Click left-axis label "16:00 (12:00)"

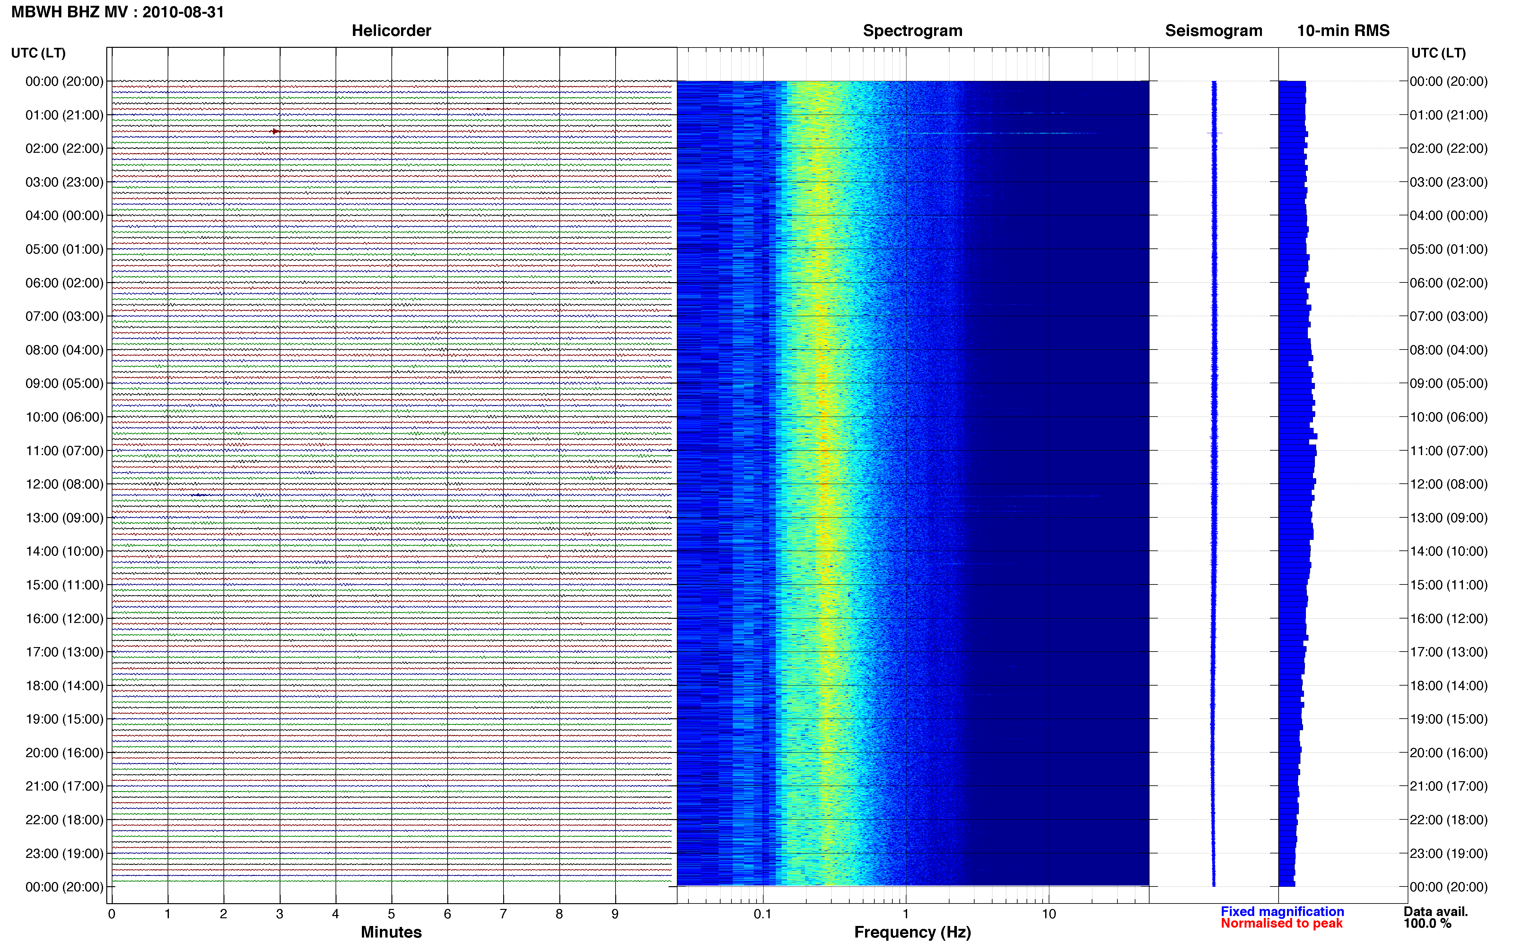click(x=64, y=618)
